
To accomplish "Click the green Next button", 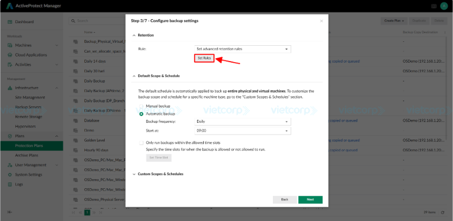I will tap(310, 200).
